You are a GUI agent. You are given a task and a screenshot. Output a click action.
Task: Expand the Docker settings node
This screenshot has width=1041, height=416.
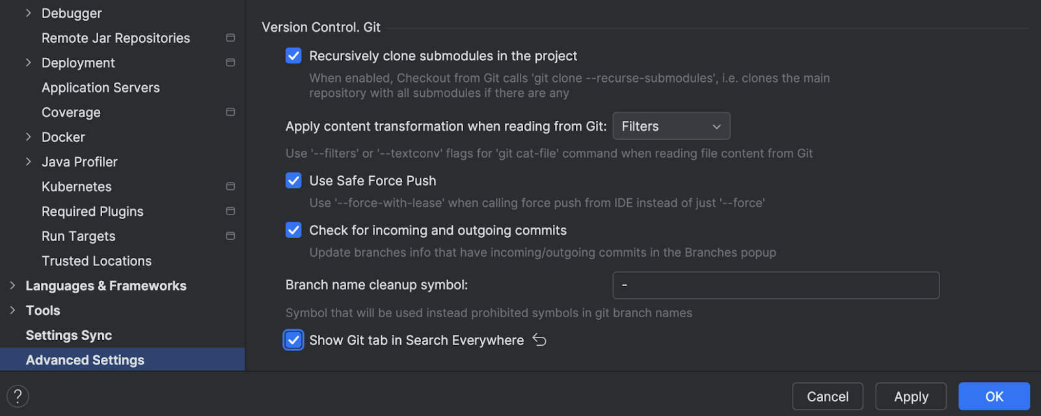coord(28,137)
